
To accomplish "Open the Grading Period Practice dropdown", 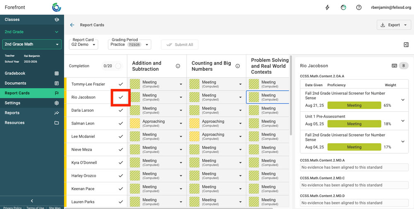I will (x=129, y=44).
